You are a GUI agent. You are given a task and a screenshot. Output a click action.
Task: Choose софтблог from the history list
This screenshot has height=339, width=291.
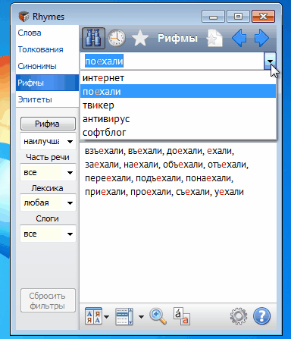tap(178, 133)
